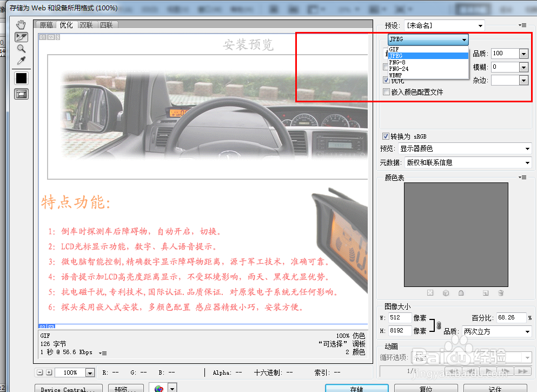Go to next animation frame

click(x=506, y=371)
